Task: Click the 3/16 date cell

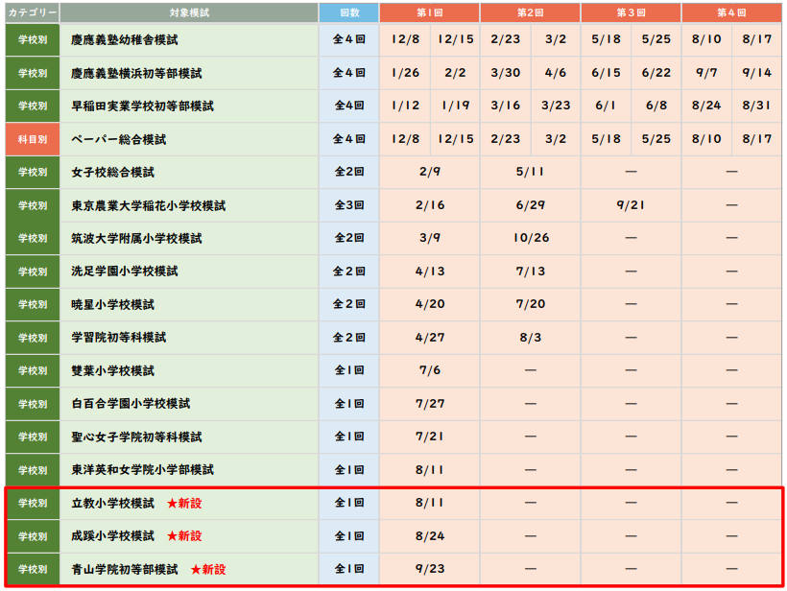Action: (x=506, y=106)
